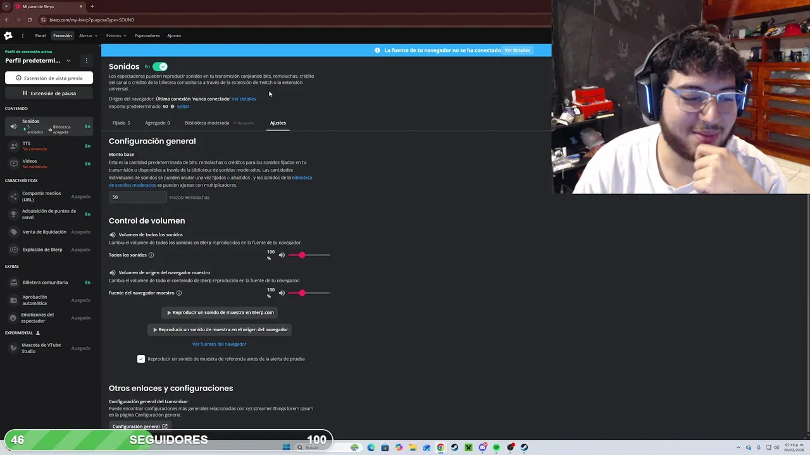Viewport: 810px width, 455px height.
Task: Click the Sonidos speaker icon in the sidebar
Action: click(13, 126)
